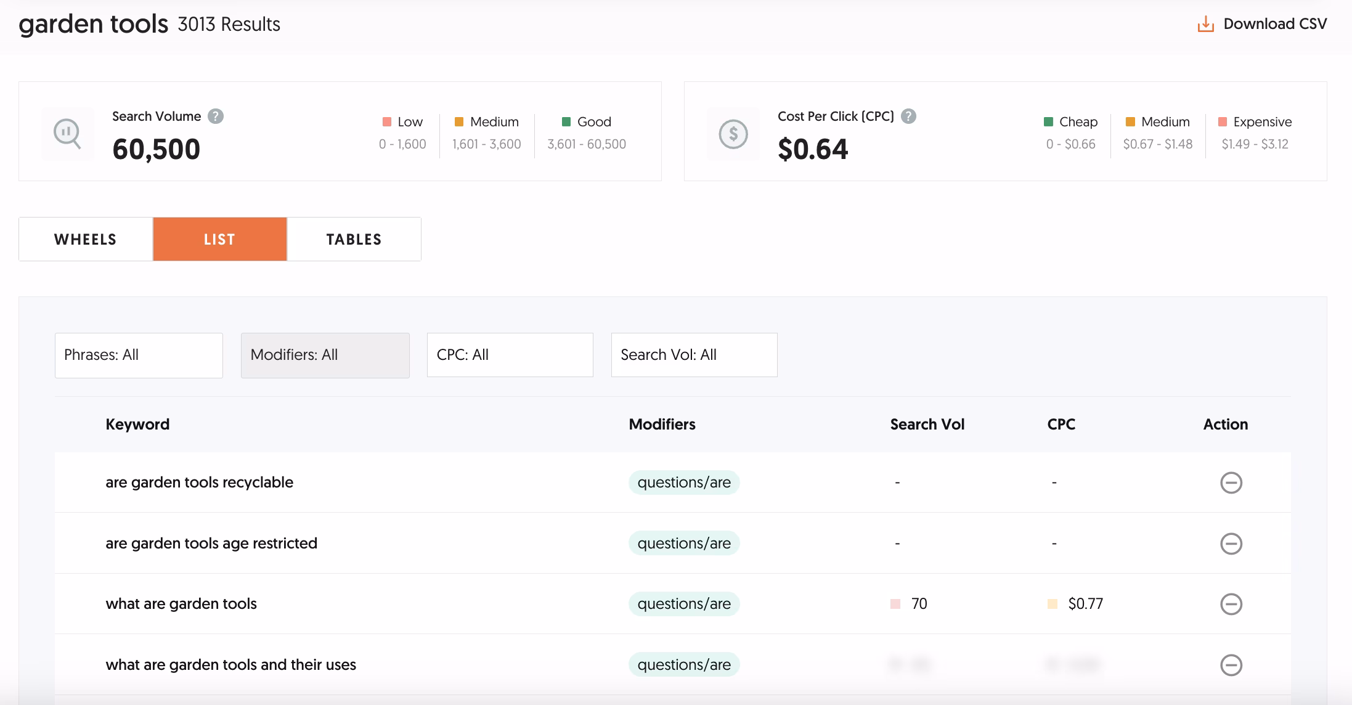Remove 'garden tools and their uses' row

(1231, 665)
